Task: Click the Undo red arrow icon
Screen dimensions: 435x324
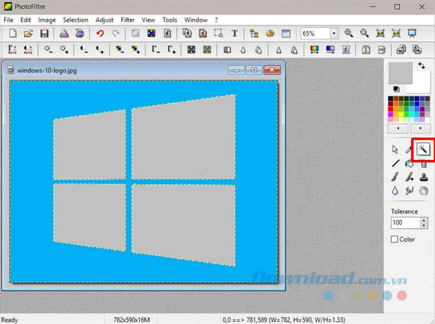Action: coord(100,33)
